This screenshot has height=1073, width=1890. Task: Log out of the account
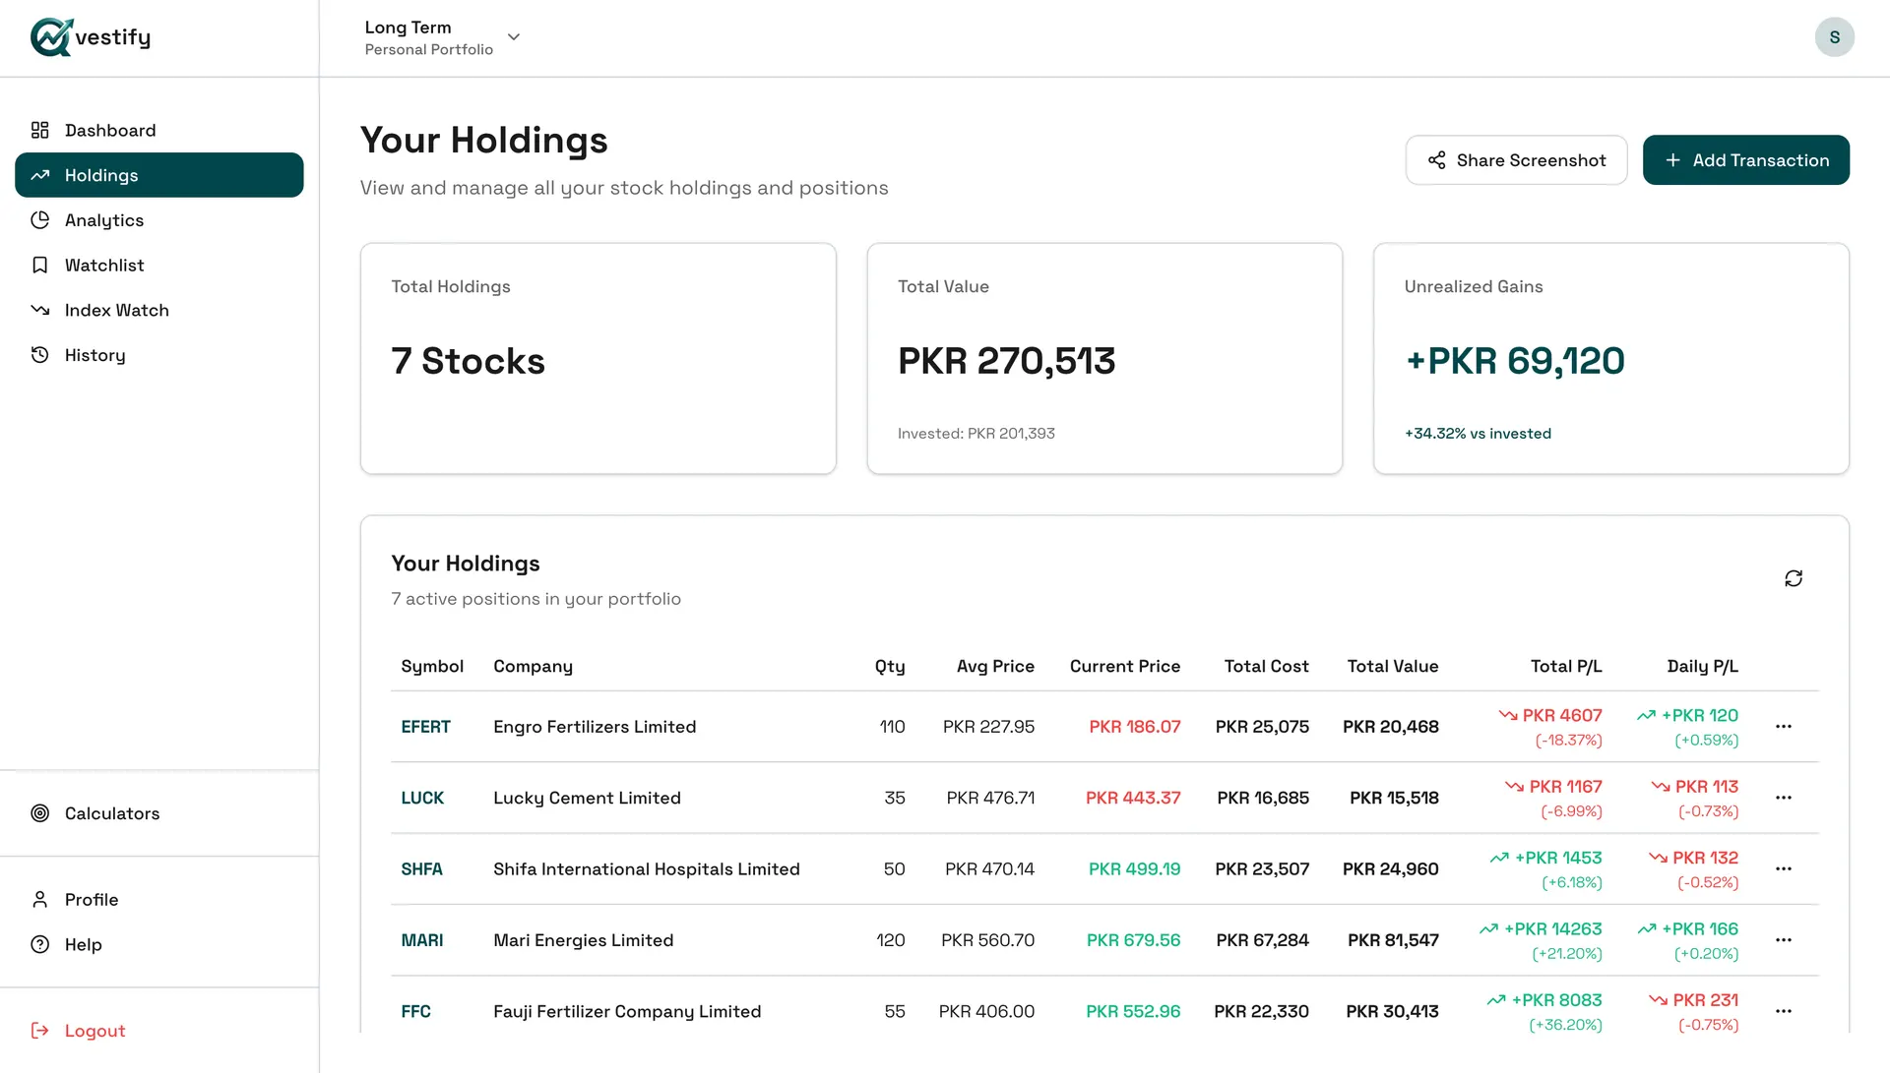159,1031
